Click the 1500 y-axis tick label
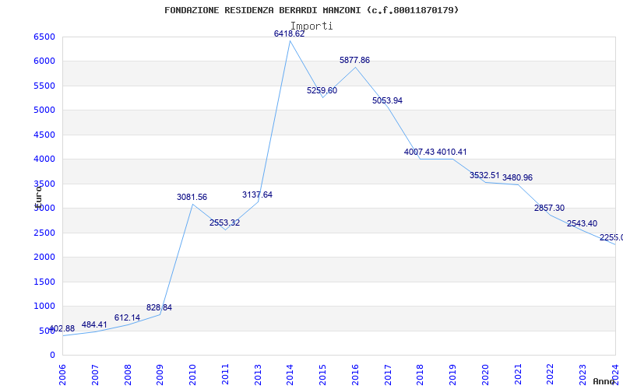This screenshot has width=623, height=389. [x=44, y=282]
